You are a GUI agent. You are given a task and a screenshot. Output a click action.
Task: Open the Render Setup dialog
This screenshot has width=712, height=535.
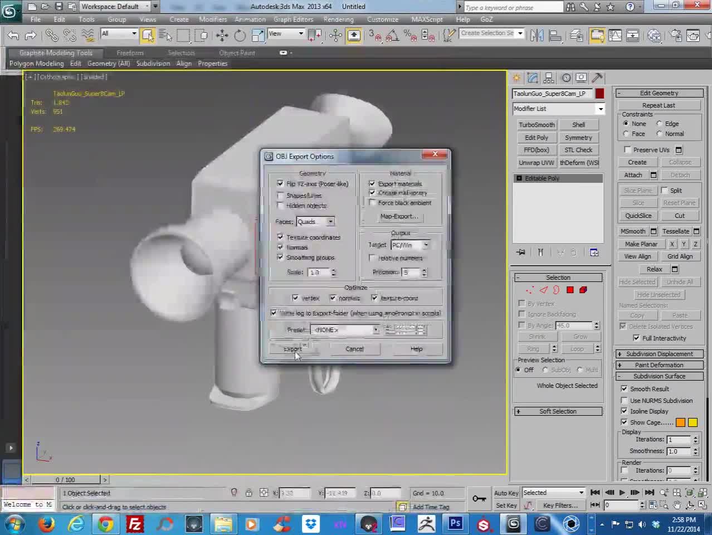click(x=675, y=36)
